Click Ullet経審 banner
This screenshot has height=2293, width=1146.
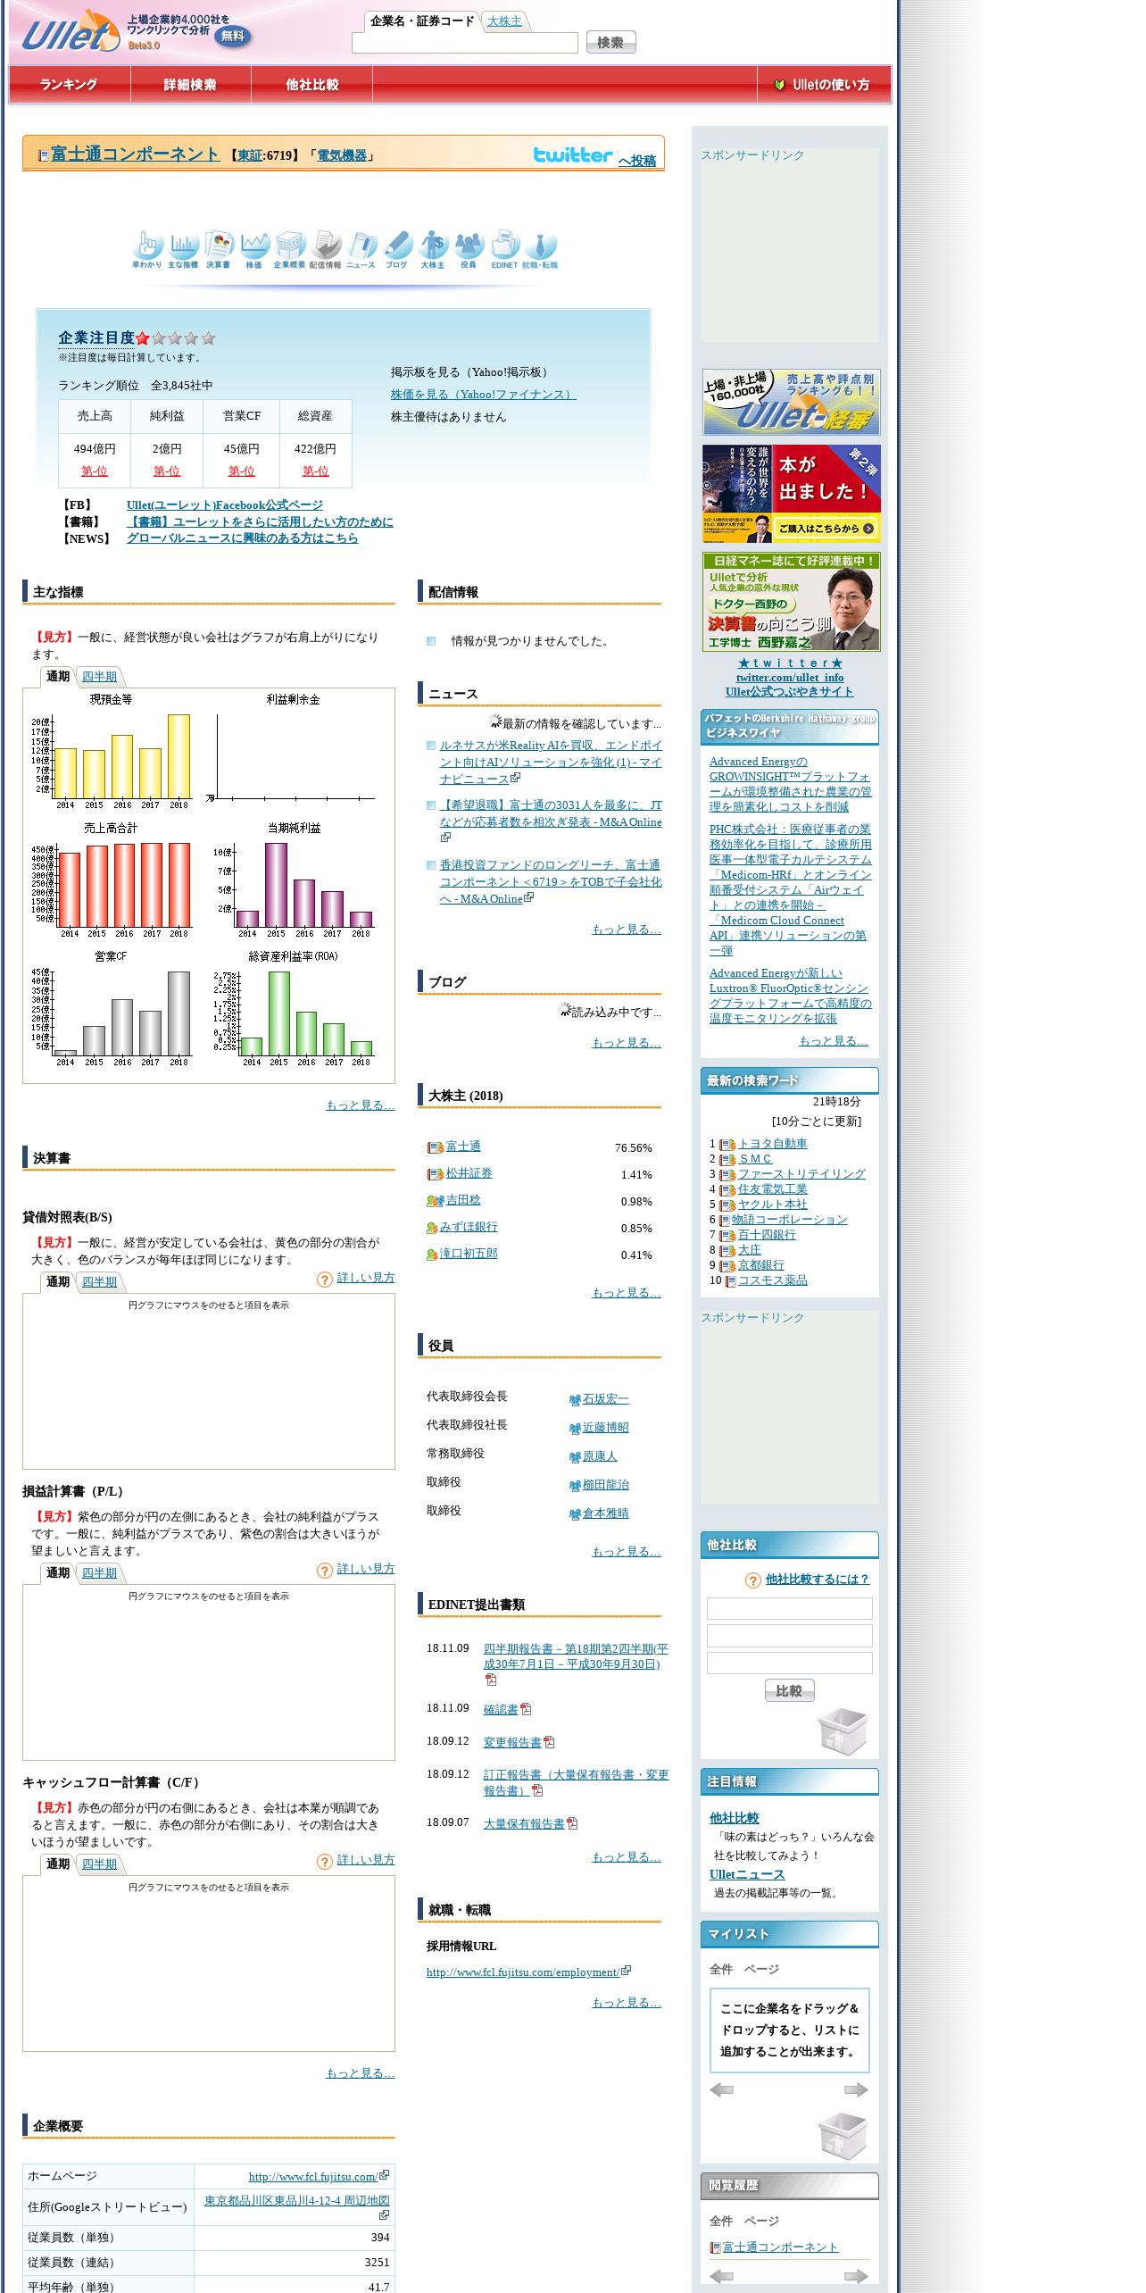click(791, 403)
